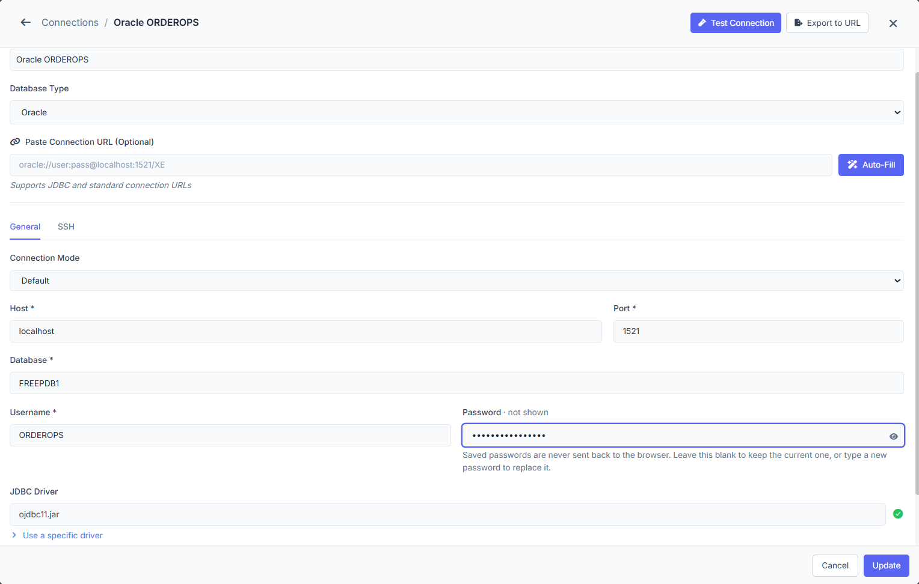Switch to the SSH tab
The image size is (919, 584).
(66, 227)
